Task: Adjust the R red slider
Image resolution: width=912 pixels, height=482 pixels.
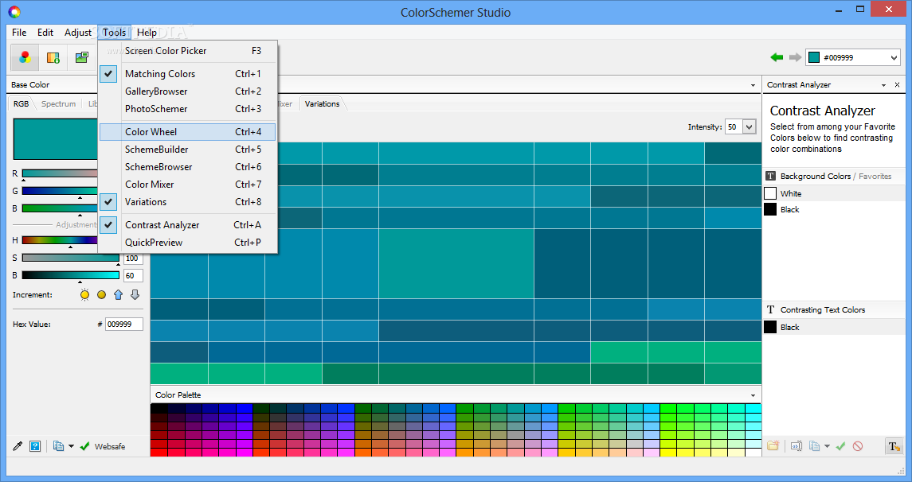Action: pyautogui.click(x=61, y=173)
